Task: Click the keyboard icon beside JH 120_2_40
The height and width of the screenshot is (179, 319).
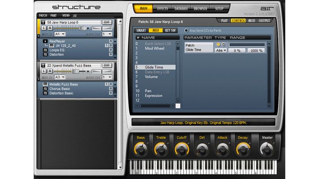Action: (x=51, y=46)
